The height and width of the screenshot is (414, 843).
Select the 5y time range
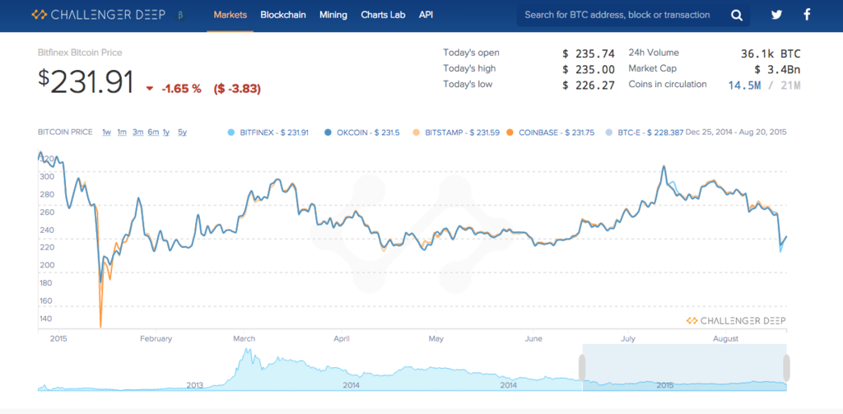182,133
